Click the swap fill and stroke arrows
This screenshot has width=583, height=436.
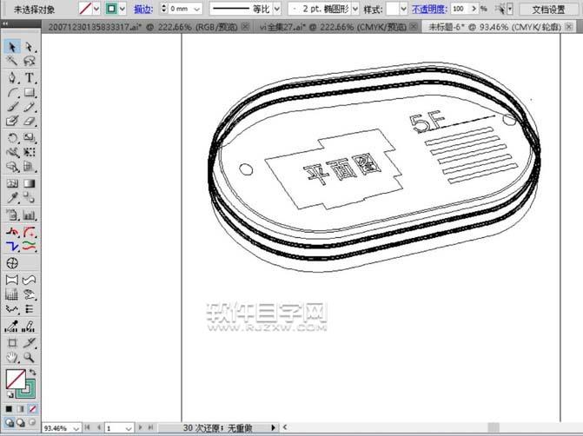(x=33, y=372)
